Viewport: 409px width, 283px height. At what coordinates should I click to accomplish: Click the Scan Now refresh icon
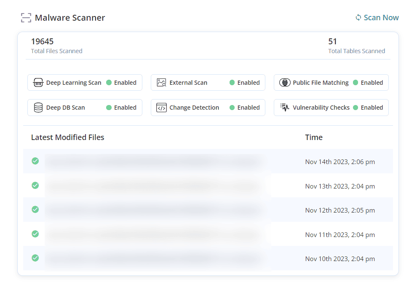pyautogui.click(x=358, y=18)
